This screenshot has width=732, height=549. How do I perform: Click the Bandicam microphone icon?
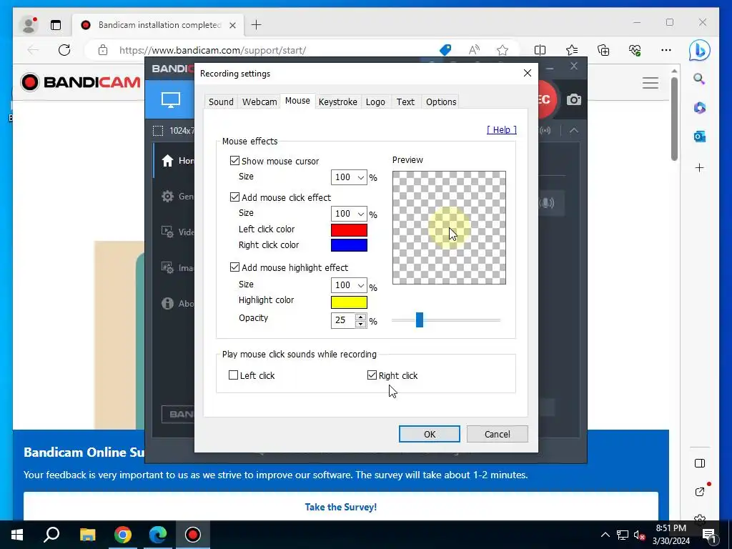547,202
